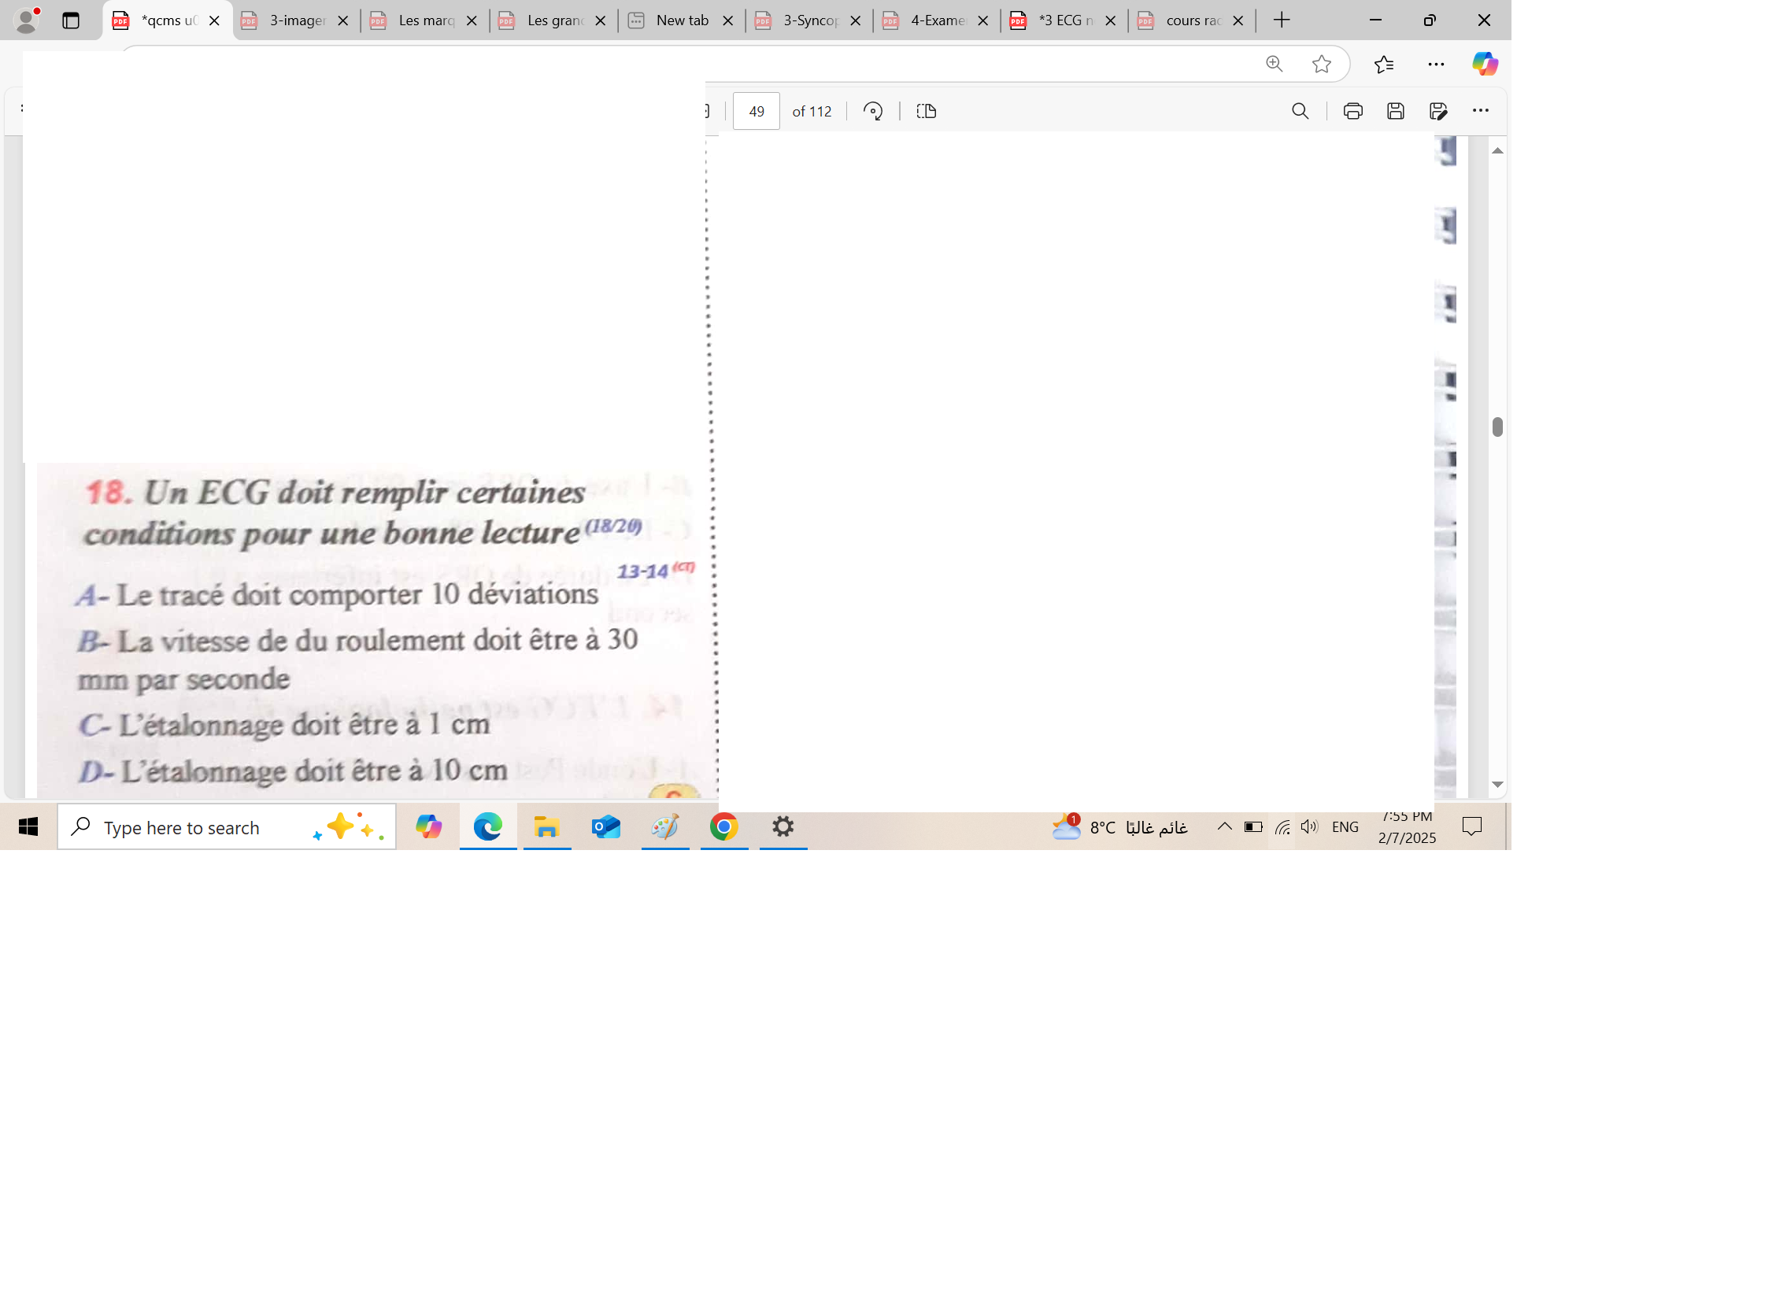Open the Wi-Fi network icon
1776x1316 pixels.
1282,827
